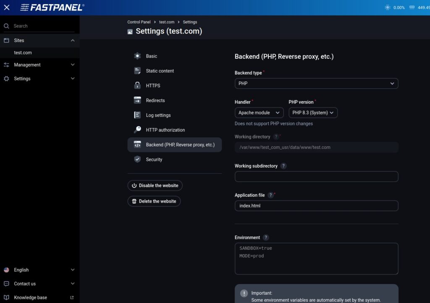Click the Application file help question mark
This screenshot has width=430, height=303.
(271, 195)
